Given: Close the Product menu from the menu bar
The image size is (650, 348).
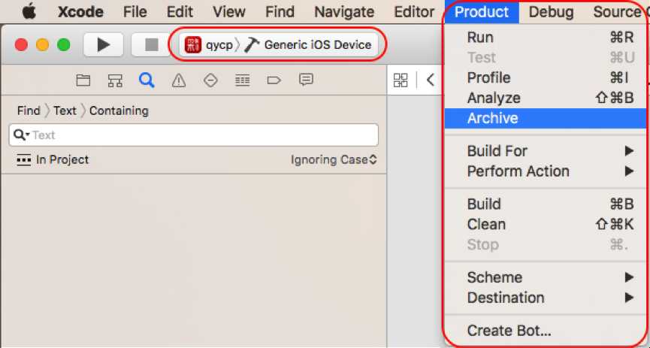Looking at the screenshot, I should 482,12.
